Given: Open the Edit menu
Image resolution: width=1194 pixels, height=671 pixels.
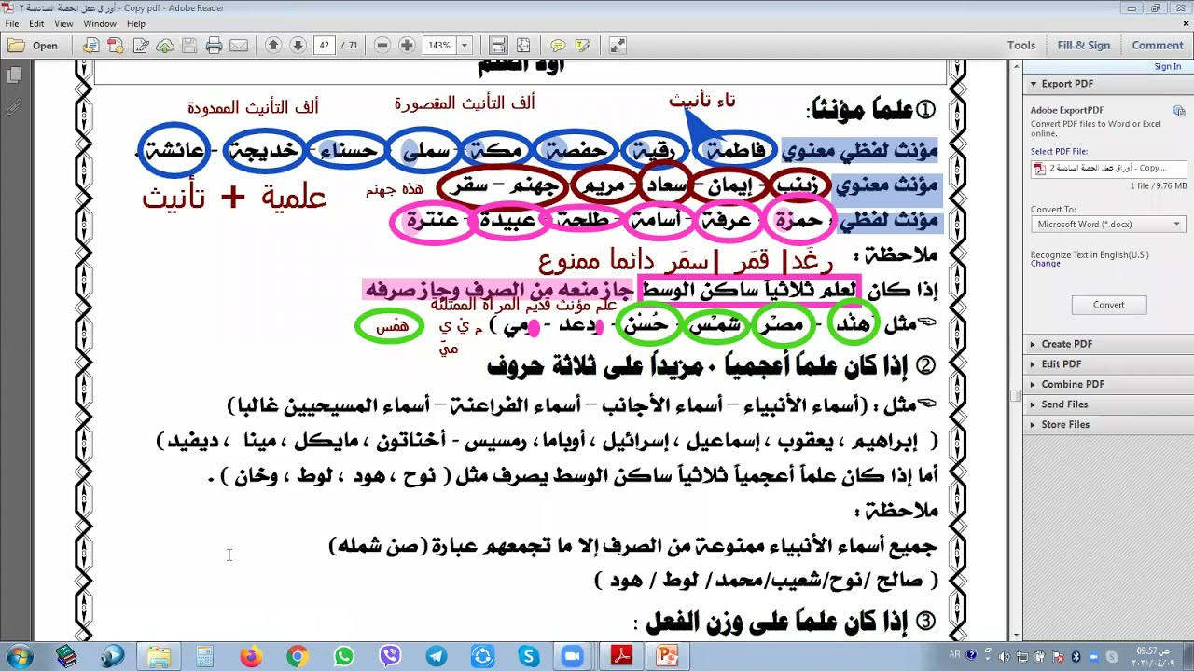Looking at the screenshot, I should pyautogui.click(x=36, y=23).
